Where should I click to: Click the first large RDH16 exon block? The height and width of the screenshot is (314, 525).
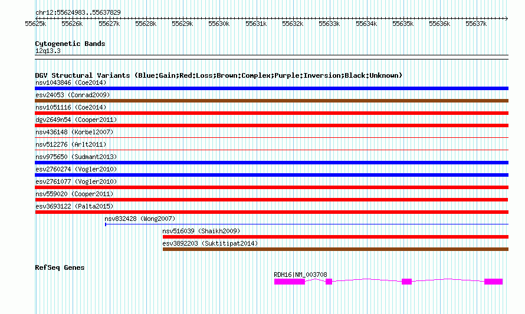pyautogui.click(x=290, y=282)
